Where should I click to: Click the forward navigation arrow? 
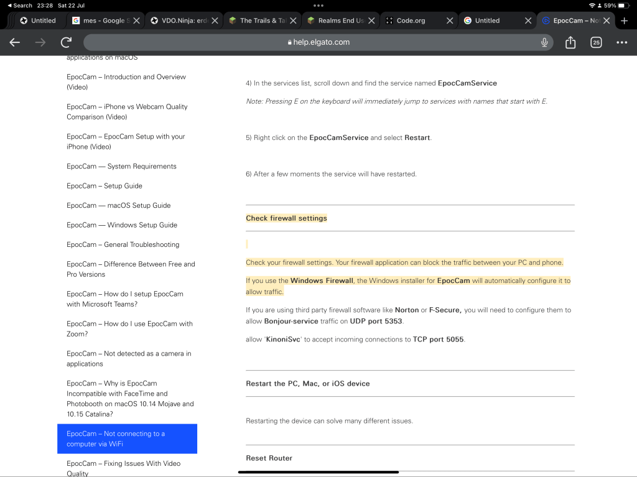[x=40, y=42]
